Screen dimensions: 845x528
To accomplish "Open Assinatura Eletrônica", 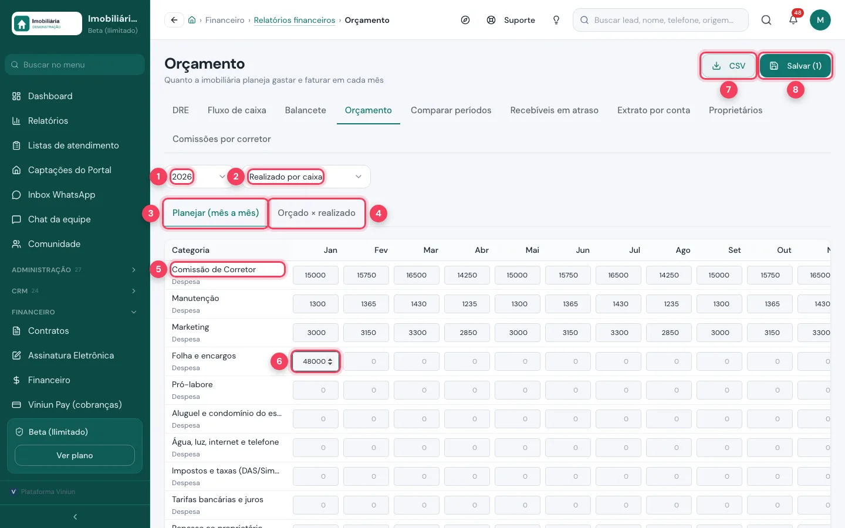I will [75, 356].
